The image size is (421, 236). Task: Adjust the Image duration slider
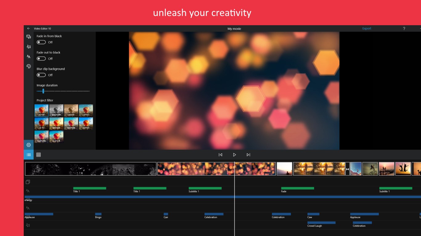coord(63,91)
